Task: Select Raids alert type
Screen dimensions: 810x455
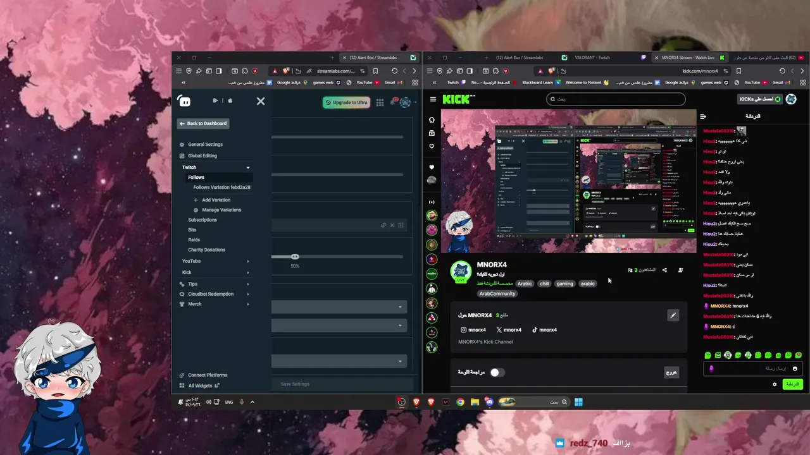Action: click(194, 240)
